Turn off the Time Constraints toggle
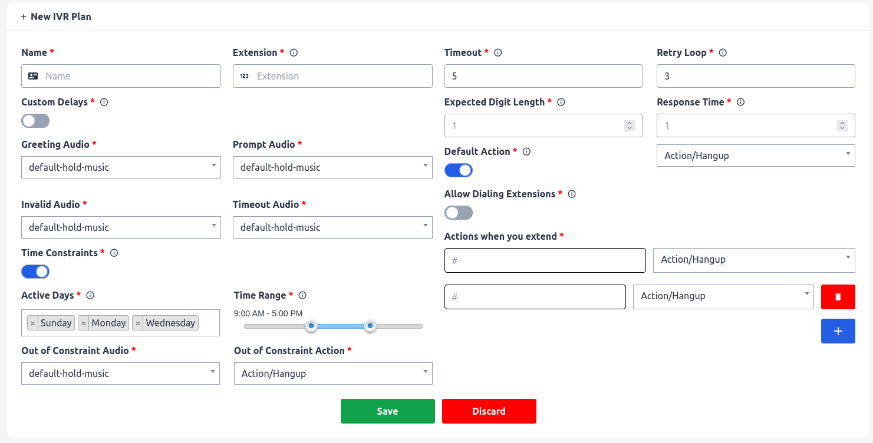 click(x=35, y=272)
